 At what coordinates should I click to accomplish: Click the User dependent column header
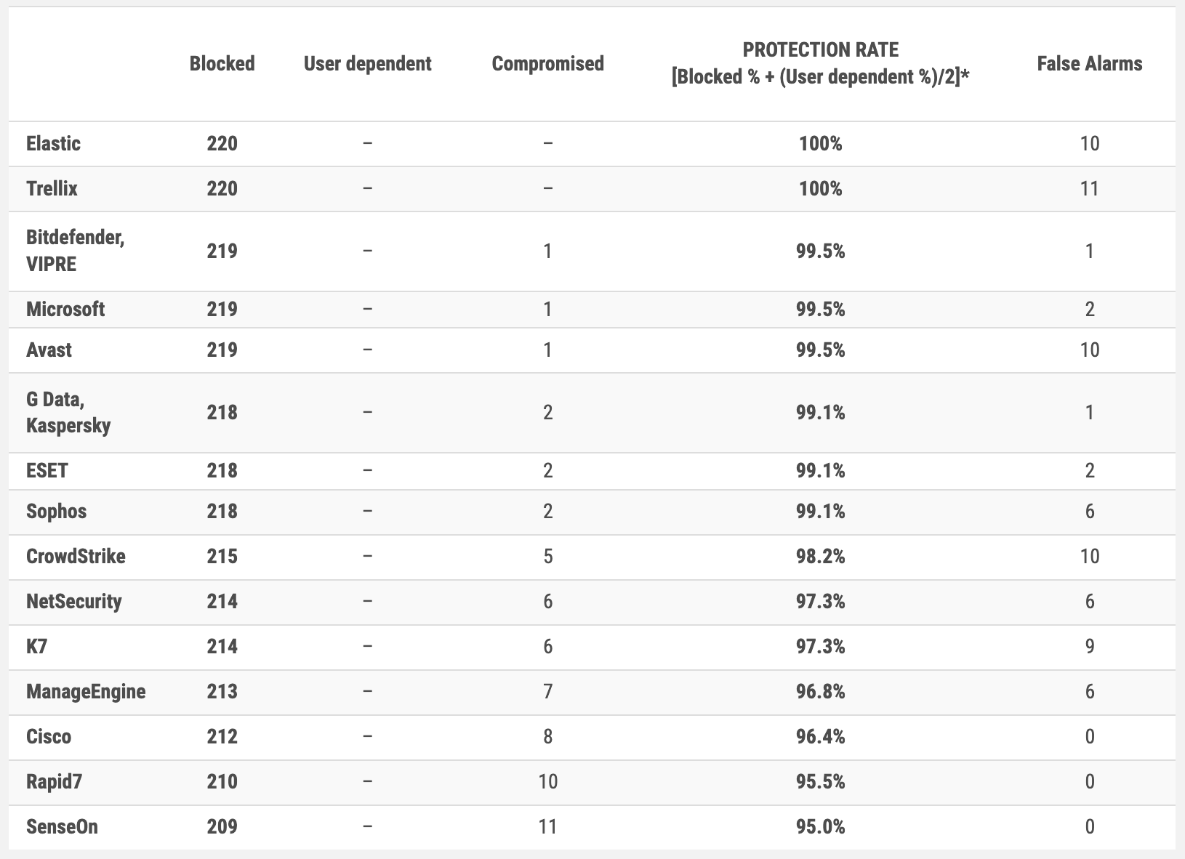367,63
